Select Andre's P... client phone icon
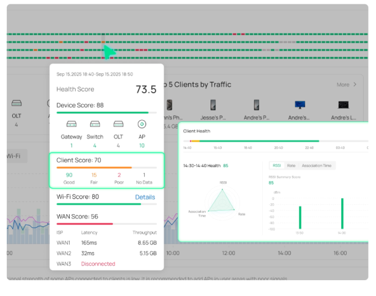Screen dimensions: 376x296 [256, 105]
